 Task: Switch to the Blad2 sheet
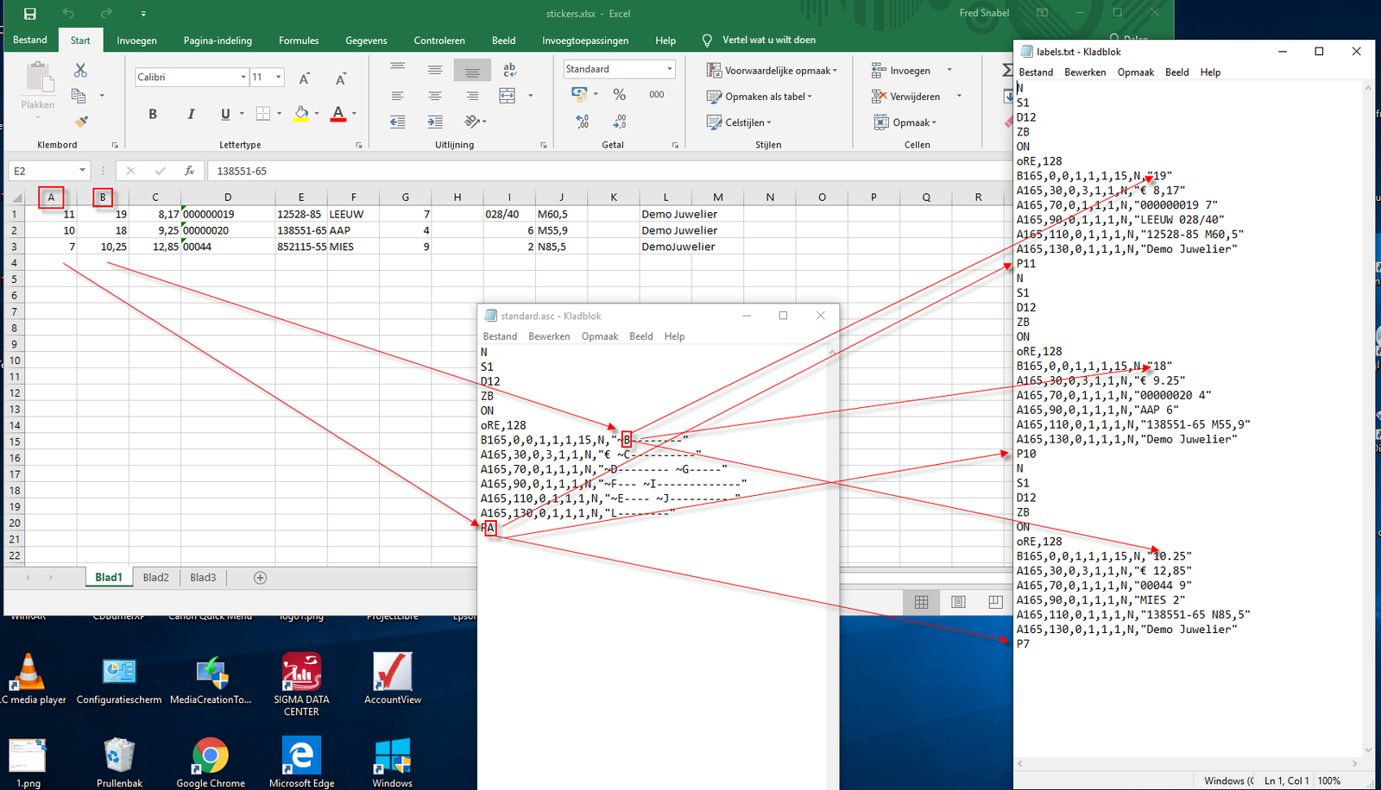point(155,578)
